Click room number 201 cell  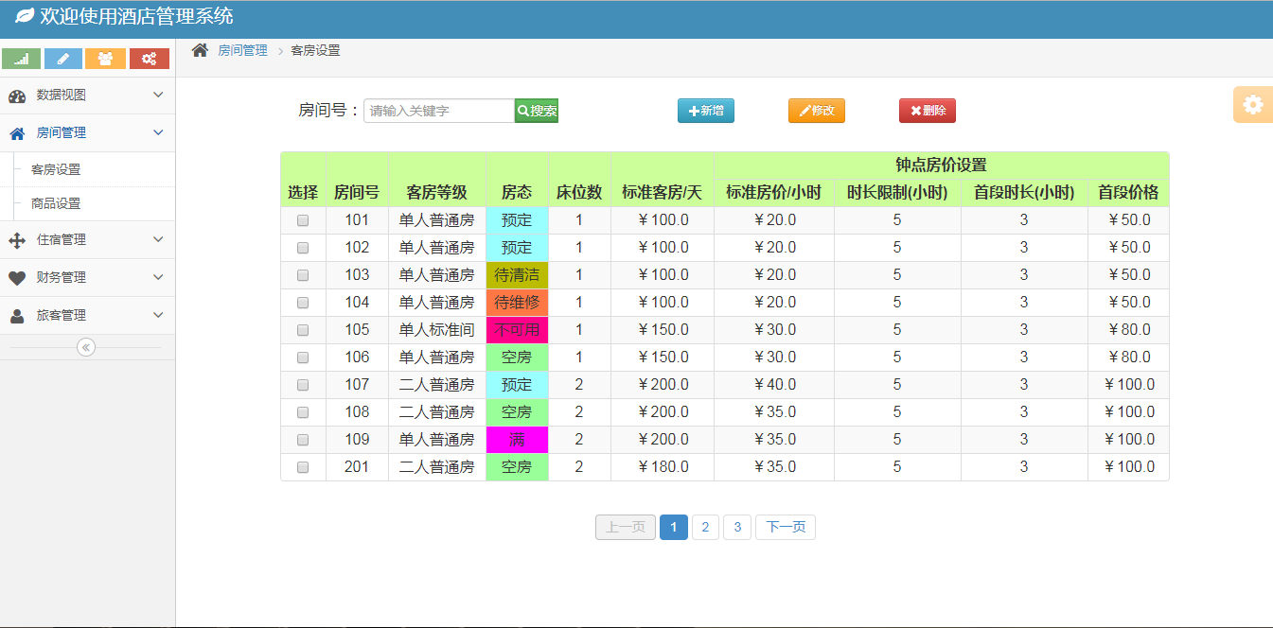[357, 467]
